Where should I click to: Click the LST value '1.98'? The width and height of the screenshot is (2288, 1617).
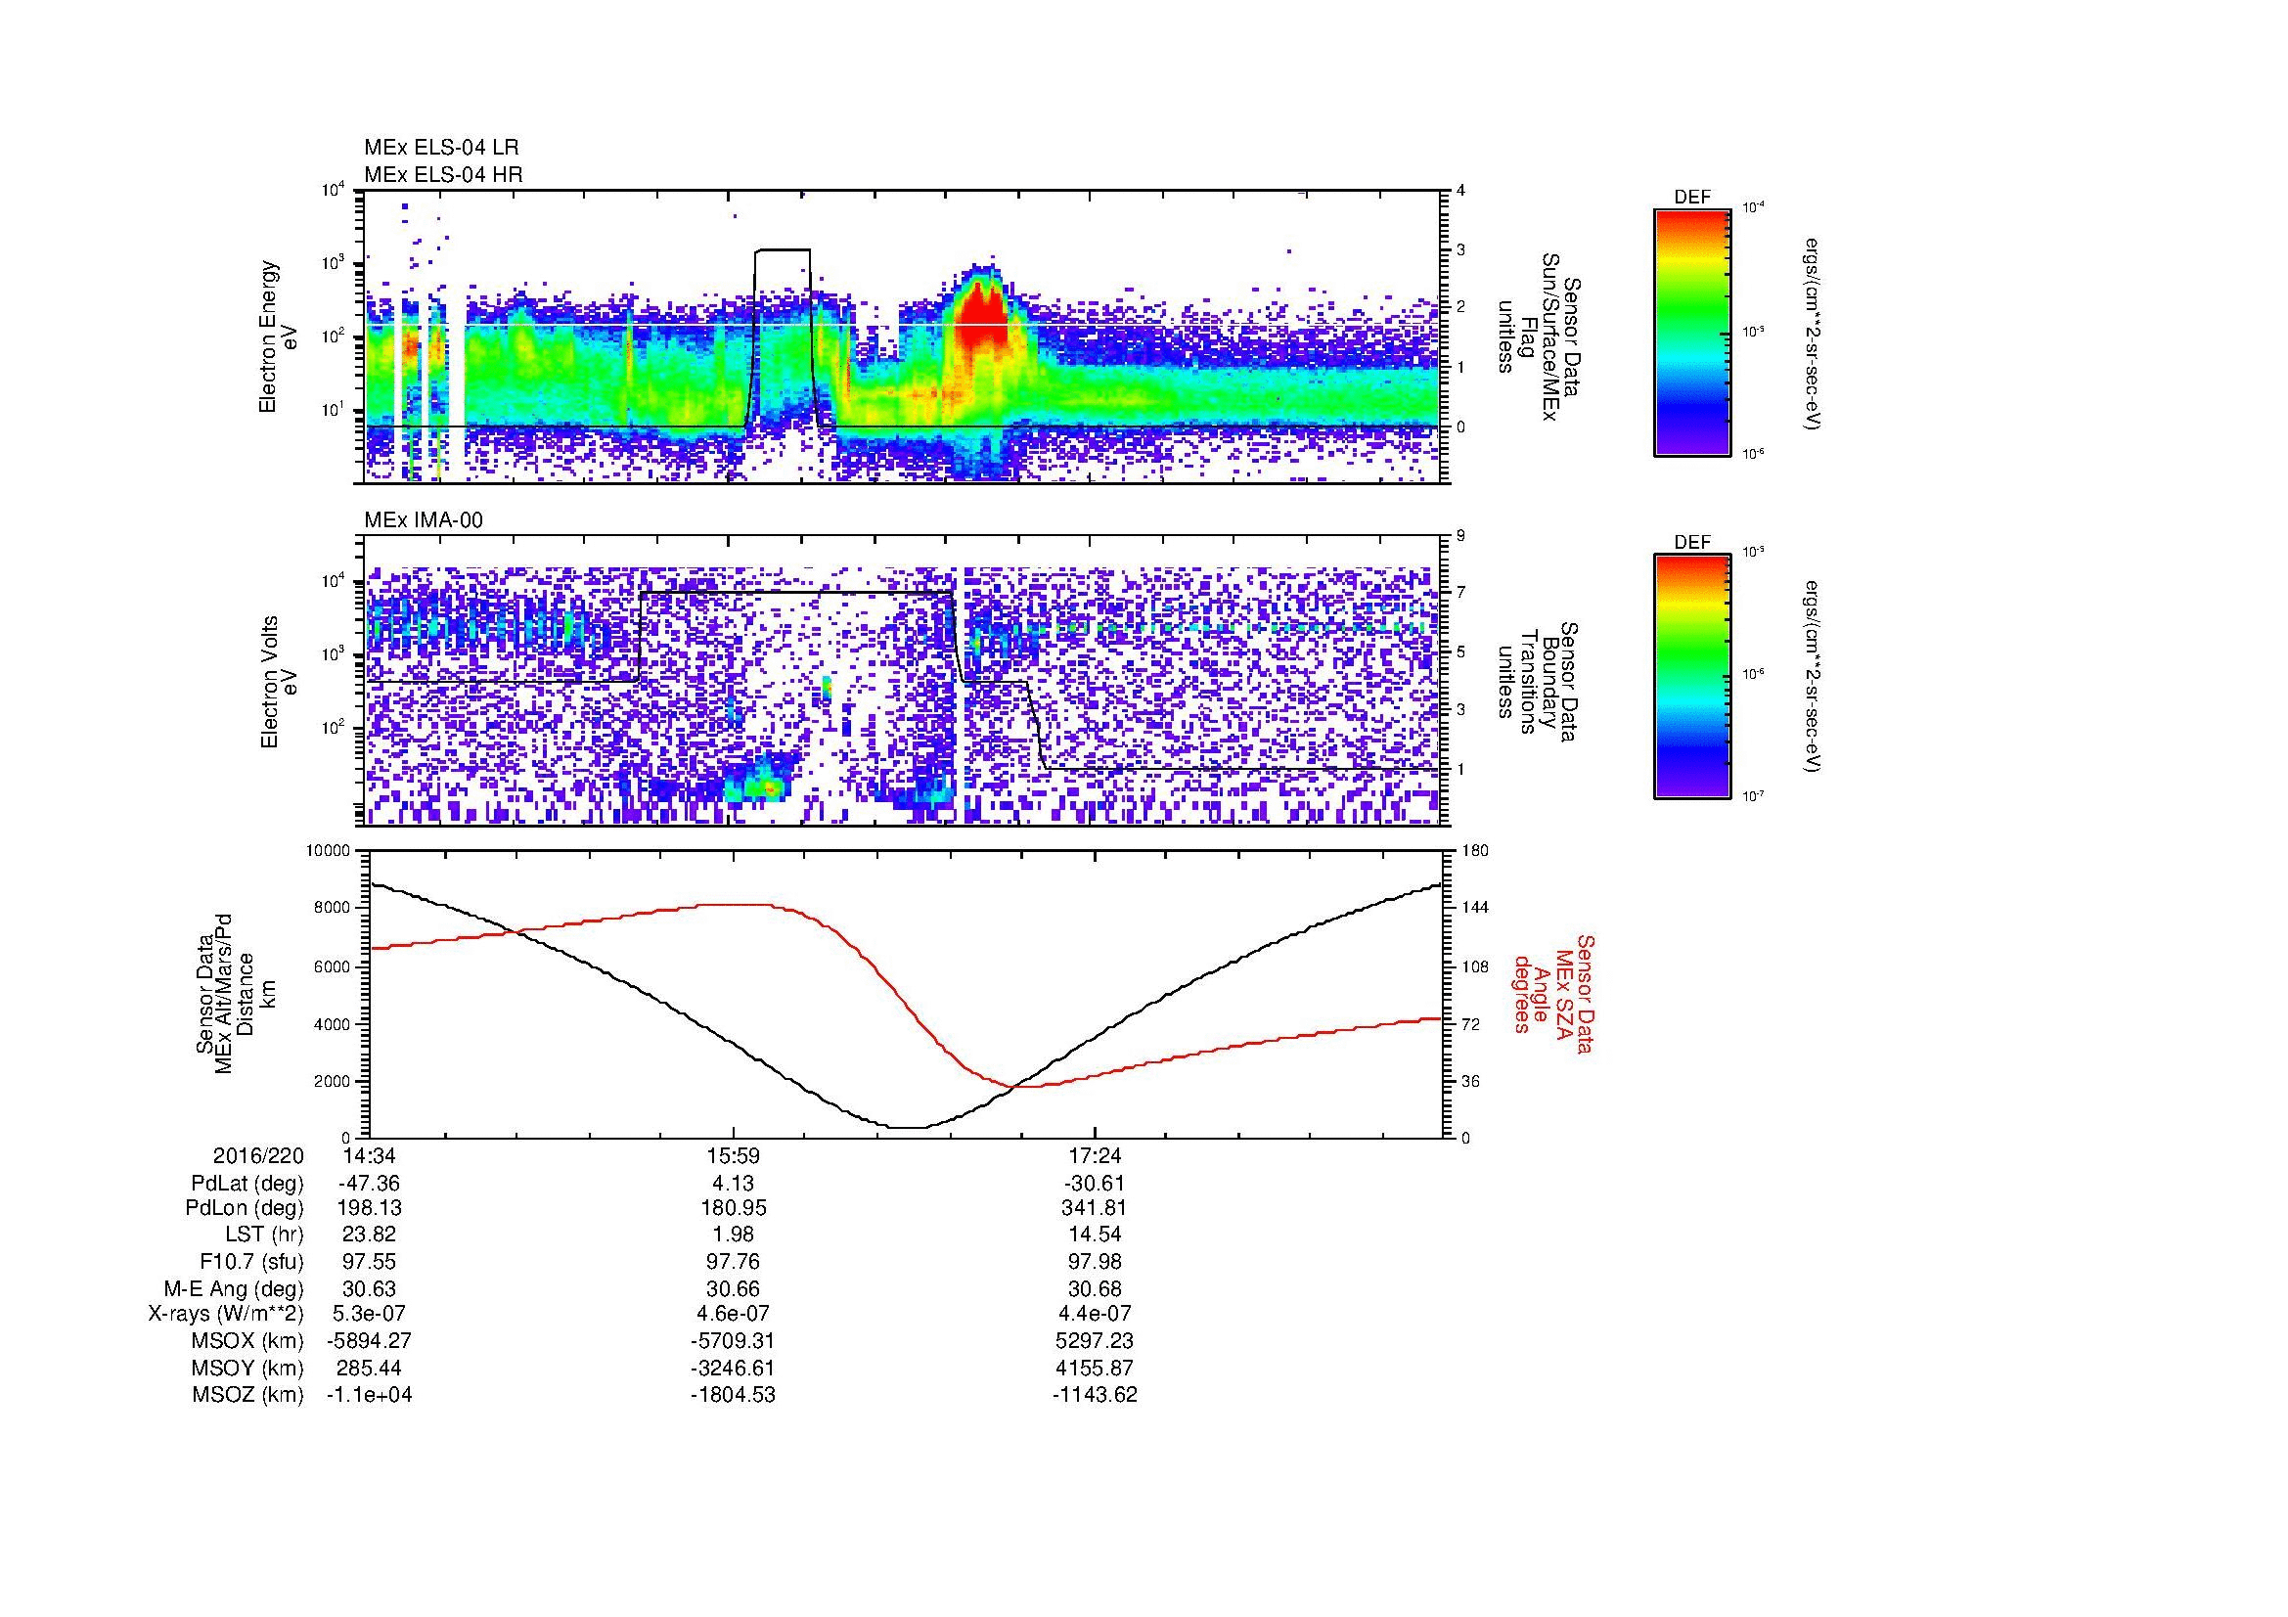[733, 1235]
